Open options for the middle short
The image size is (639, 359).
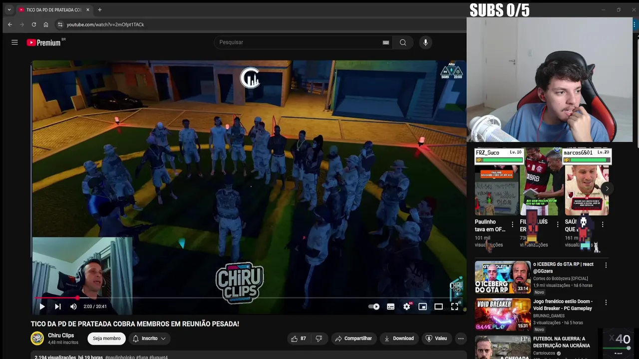[558, 225]
